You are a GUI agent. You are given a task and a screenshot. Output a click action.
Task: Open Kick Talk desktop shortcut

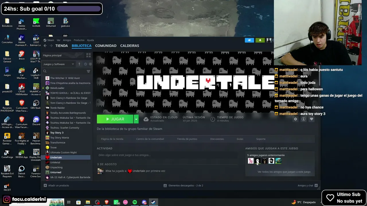pyautogui.click(x=36, y=23)
